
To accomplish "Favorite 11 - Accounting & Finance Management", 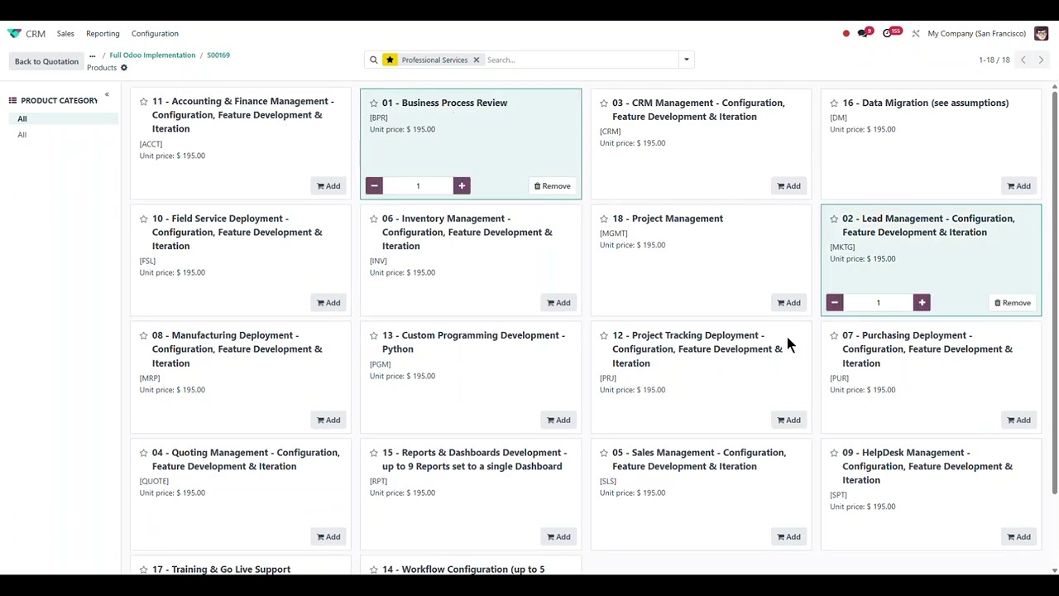I will (x=143, y=102).
